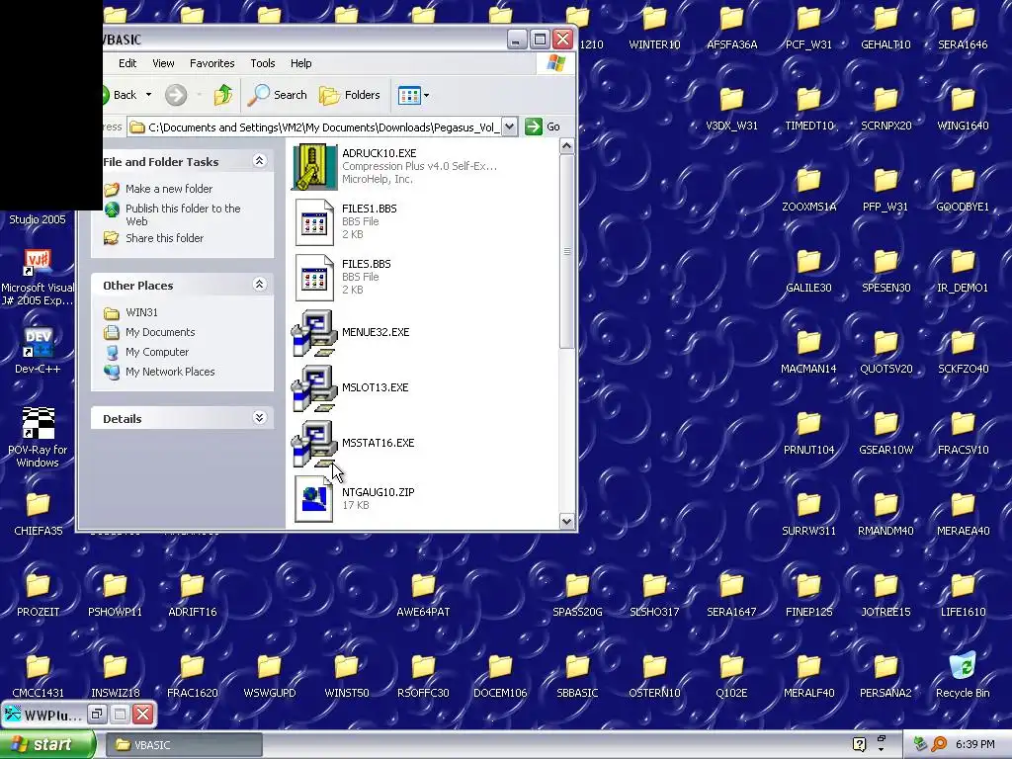Collapse the File and Folder Tasks panel
Viewport: 1012px width, 759px height.
pos(260,161)
